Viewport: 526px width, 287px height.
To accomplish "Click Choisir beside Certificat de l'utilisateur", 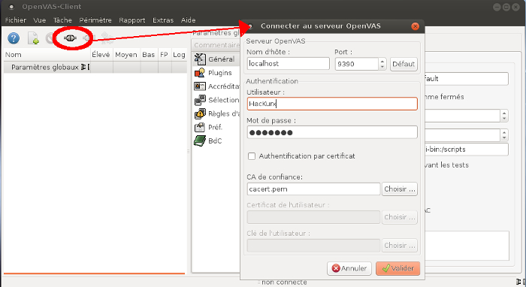I will click(400, 217).
